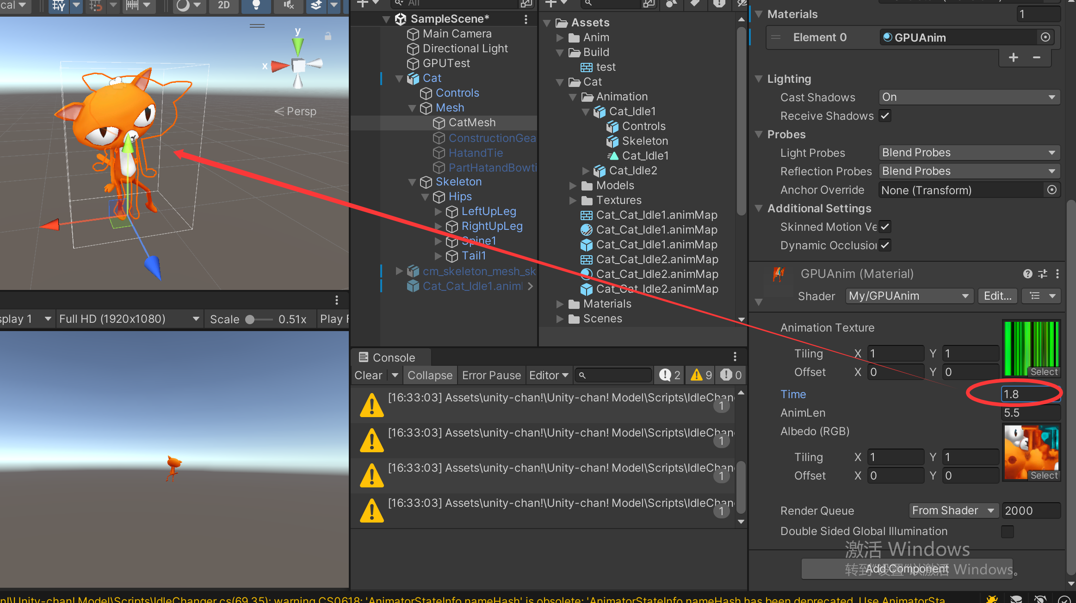
Task: Expand the Materials folder in Assets
Action: pos(560,304)
